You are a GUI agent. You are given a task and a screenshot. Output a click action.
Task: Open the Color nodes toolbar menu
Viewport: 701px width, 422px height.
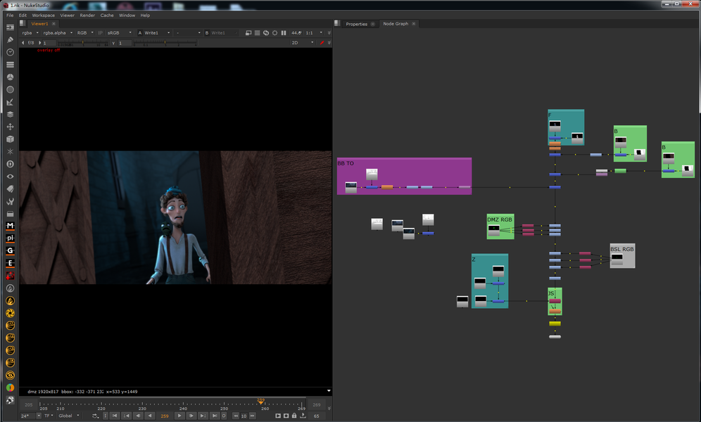[x=10, y=77]
